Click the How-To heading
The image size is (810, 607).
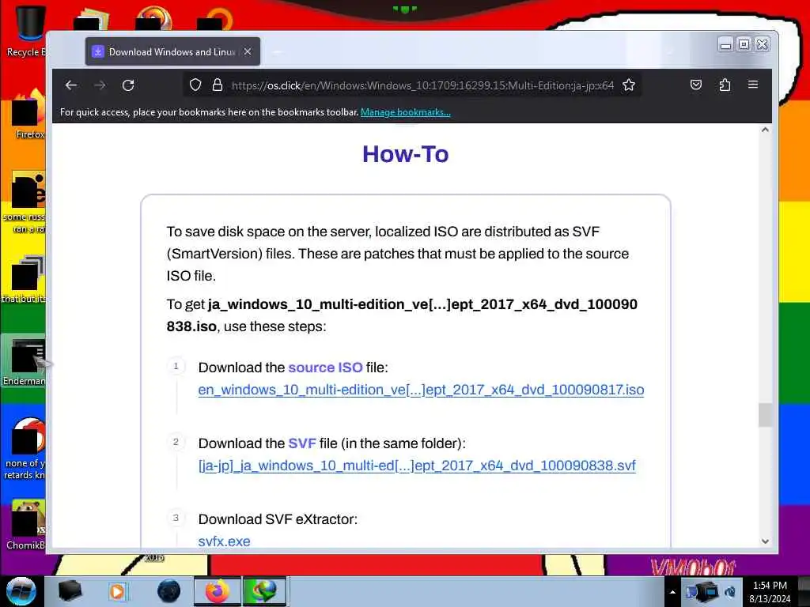406,154
